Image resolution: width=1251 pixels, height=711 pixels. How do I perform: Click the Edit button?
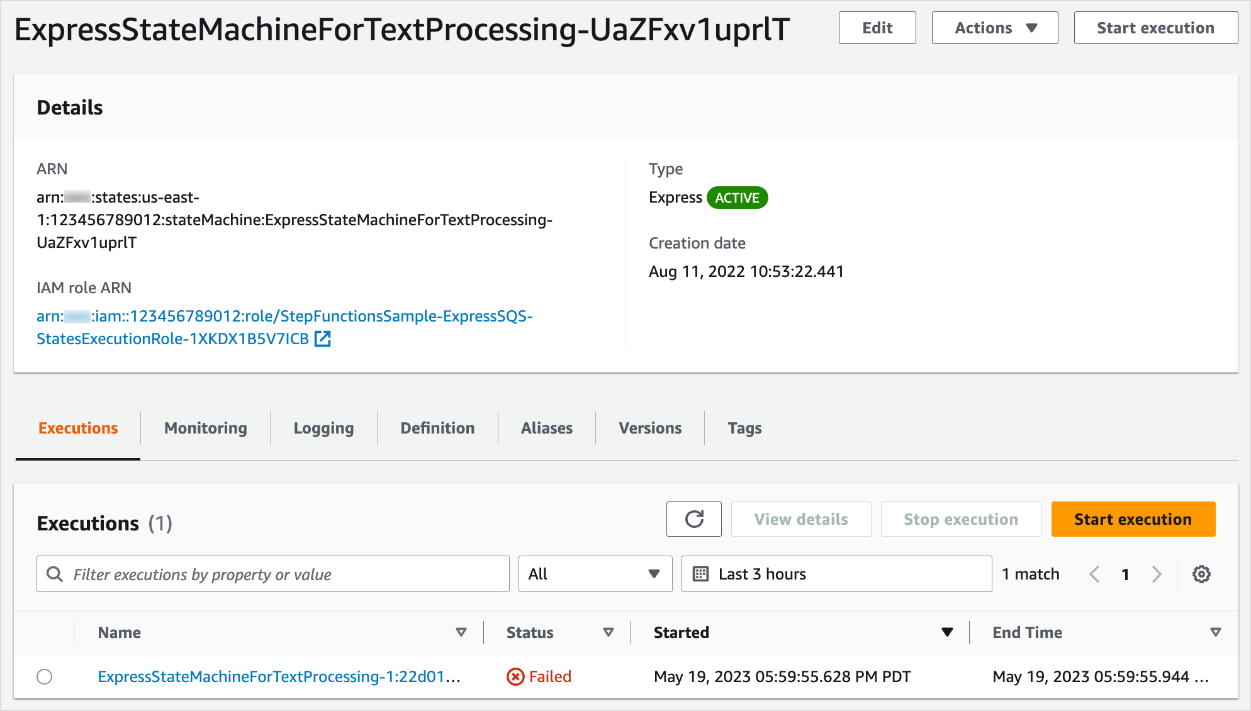pos(877,28)
